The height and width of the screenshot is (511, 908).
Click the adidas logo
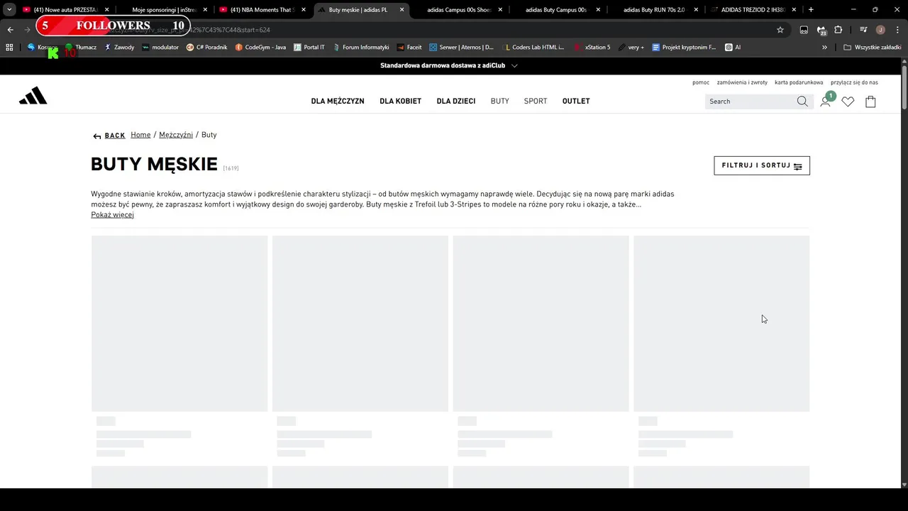[x=33, y=96]
